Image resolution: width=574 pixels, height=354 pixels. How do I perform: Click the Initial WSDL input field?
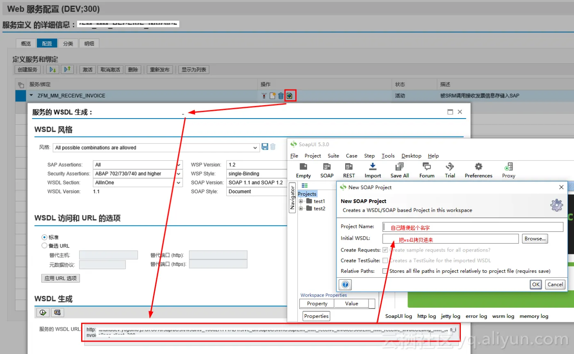(451, 239)
